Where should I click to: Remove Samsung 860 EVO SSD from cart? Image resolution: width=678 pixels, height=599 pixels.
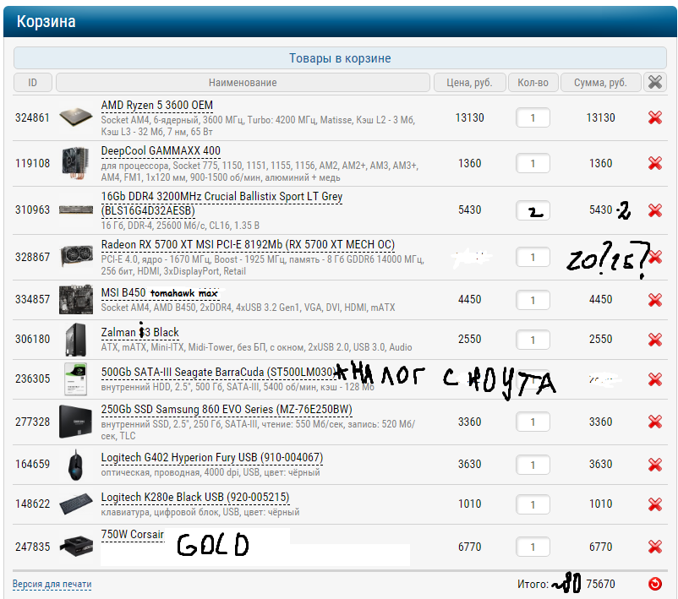tap(655, 422)
